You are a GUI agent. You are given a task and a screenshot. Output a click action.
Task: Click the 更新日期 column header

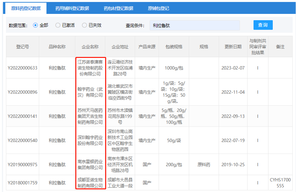coord(233,47)
